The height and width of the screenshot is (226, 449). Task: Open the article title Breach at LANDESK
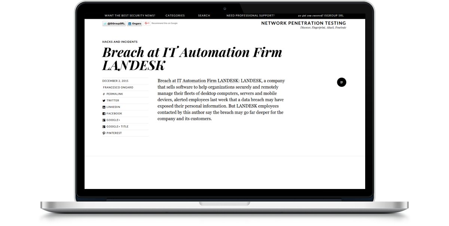(x=192, y=58)
